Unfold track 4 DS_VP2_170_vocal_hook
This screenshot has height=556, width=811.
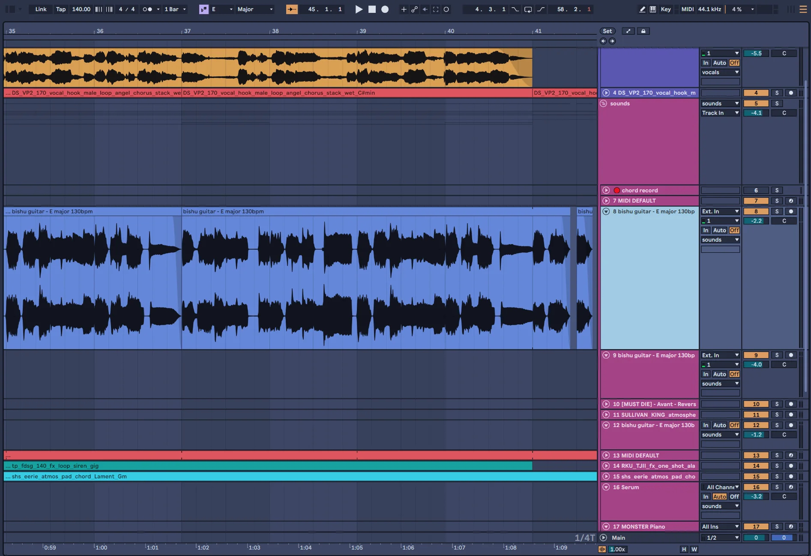(x=606, y=93)
